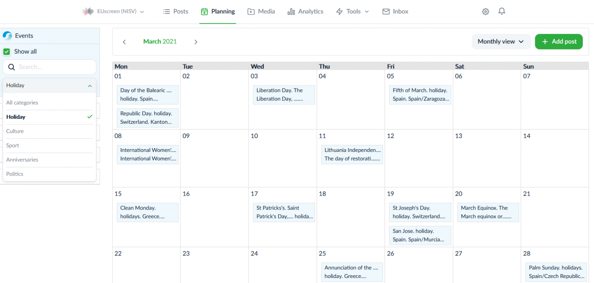The width and height of the screenshot is (594, 283).
Task: Go to previous month arrow
Action: coord(124,42)
